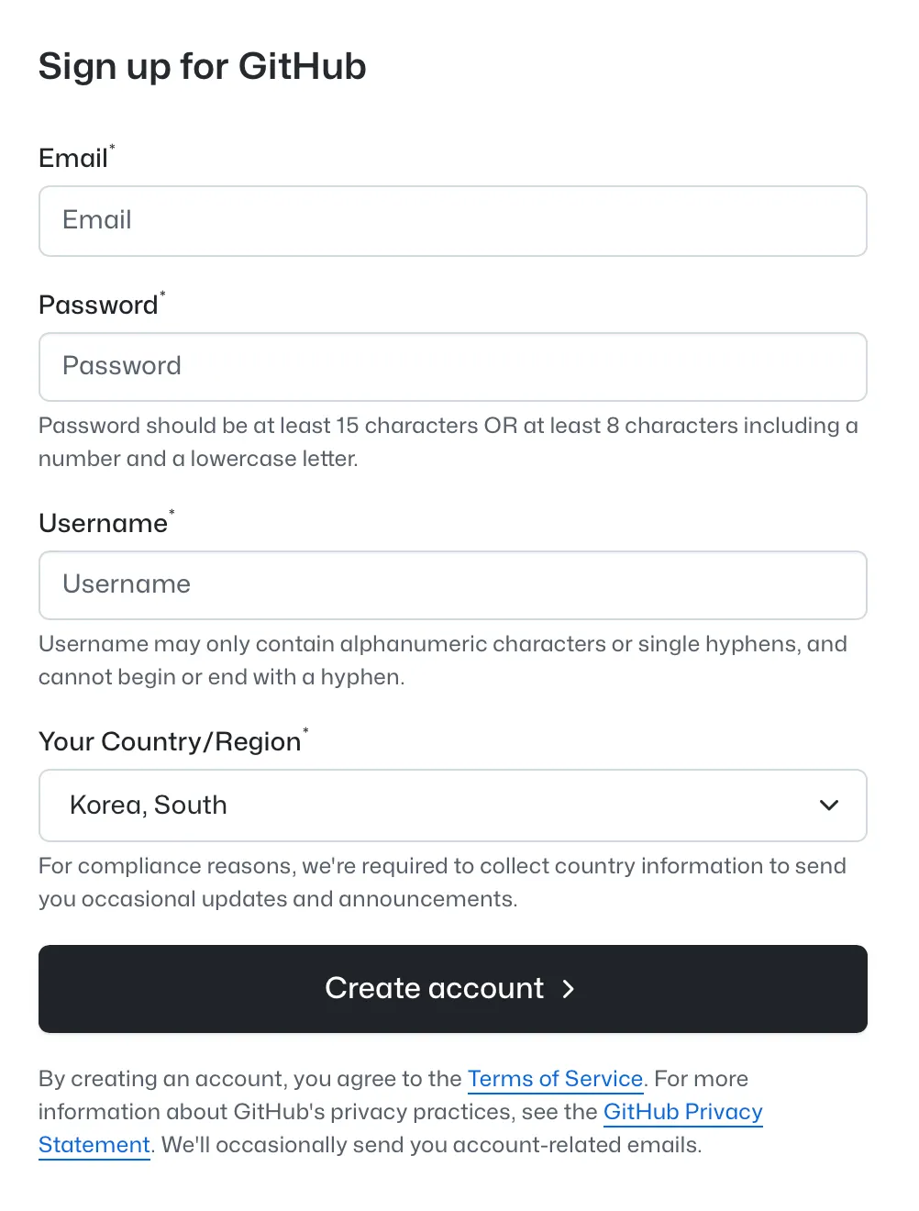Image resolution: width=919 pixels, height=1211 pixels.
Task: Open the GitHub Privacy Statement link
Action: [x=682, y=1112]
